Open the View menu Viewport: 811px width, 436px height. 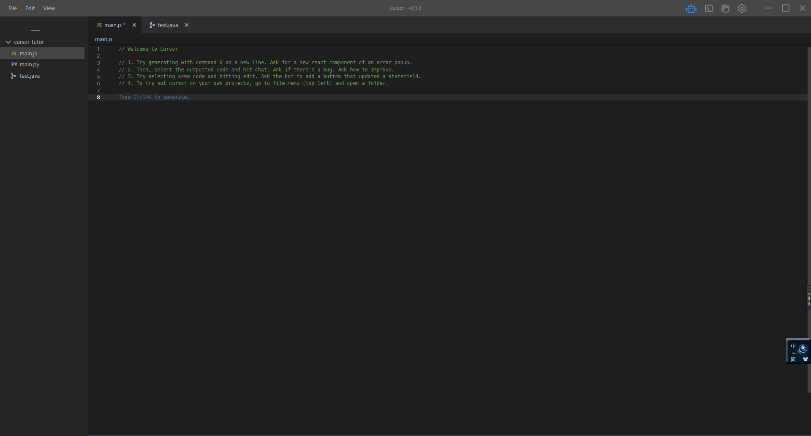click(49, 8)
